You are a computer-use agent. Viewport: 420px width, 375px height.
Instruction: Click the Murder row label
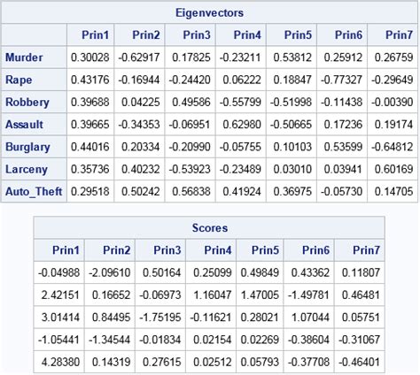tap(24, 57)
